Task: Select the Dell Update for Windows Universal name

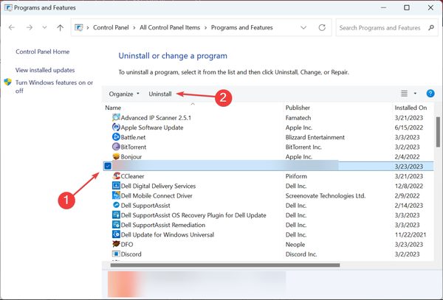Action: click(x=168, y=234)
